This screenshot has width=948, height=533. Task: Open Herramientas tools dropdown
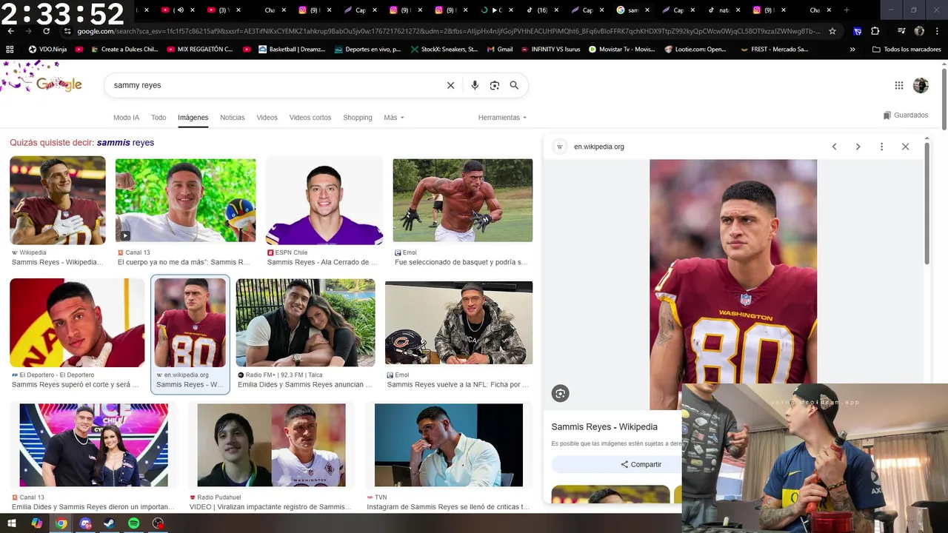502,118
